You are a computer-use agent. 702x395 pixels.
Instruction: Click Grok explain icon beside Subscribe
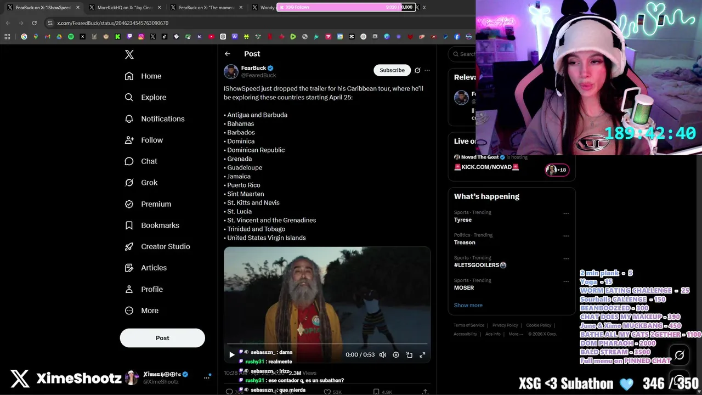[x=417, y=70]
